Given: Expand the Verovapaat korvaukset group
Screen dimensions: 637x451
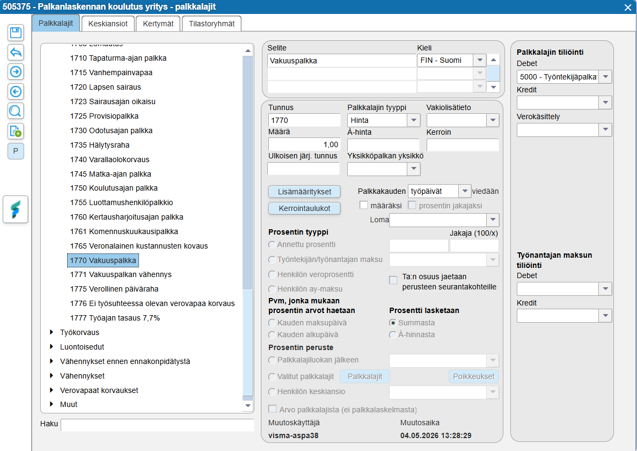Looking at the screenshot, I should point(52,390).
